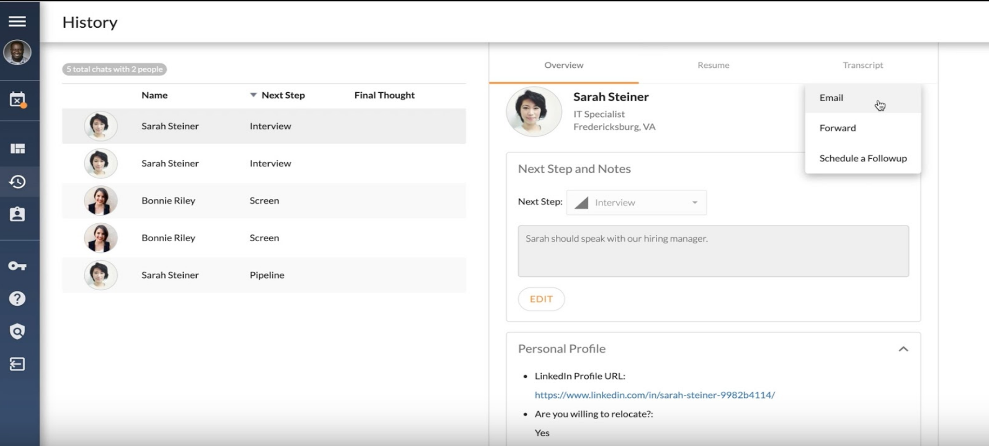Image resolution: width=989 pixels, height=446 pixels.
Task: Select the Sarah Steiner Pipeline row
Action: coord(264,275)
